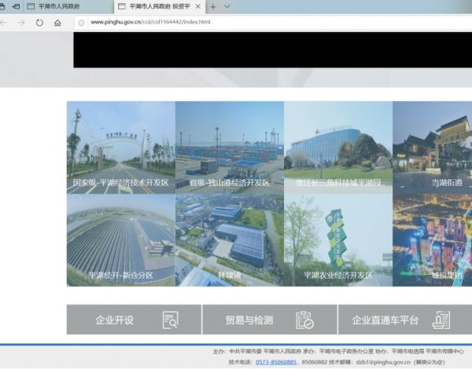Open 平湖经开·新仓分区 solar panel thumbnail
Viewport: 472px width, 369px height.
120,239
